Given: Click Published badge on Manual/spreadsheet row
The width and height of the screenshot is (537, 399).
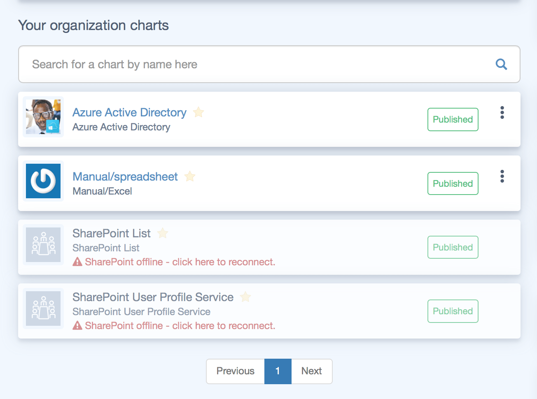Looking at the screenshot, I should [453, 183].
